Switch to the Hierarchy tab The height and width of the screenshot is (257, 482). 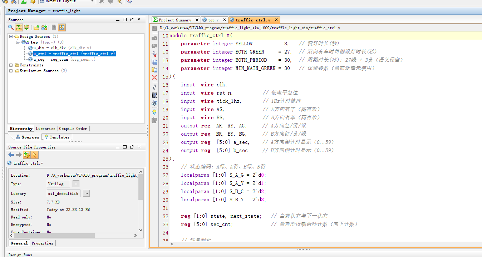[21, 128]
